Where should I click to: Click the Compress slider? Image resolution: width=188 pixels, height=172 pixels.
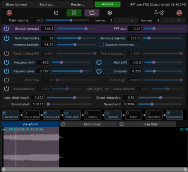pyautogui.click(x=163, y=71)
